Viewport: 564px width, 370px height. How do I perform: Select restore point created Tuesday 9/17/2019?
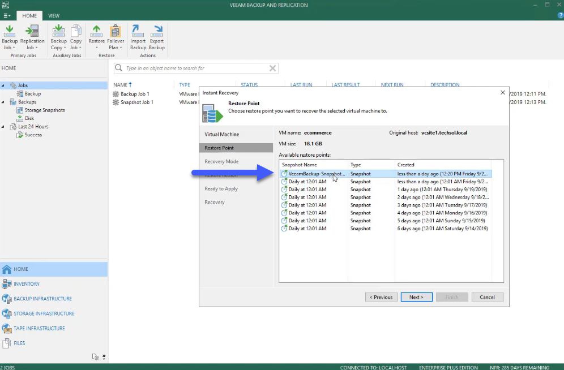click(386, 205)
